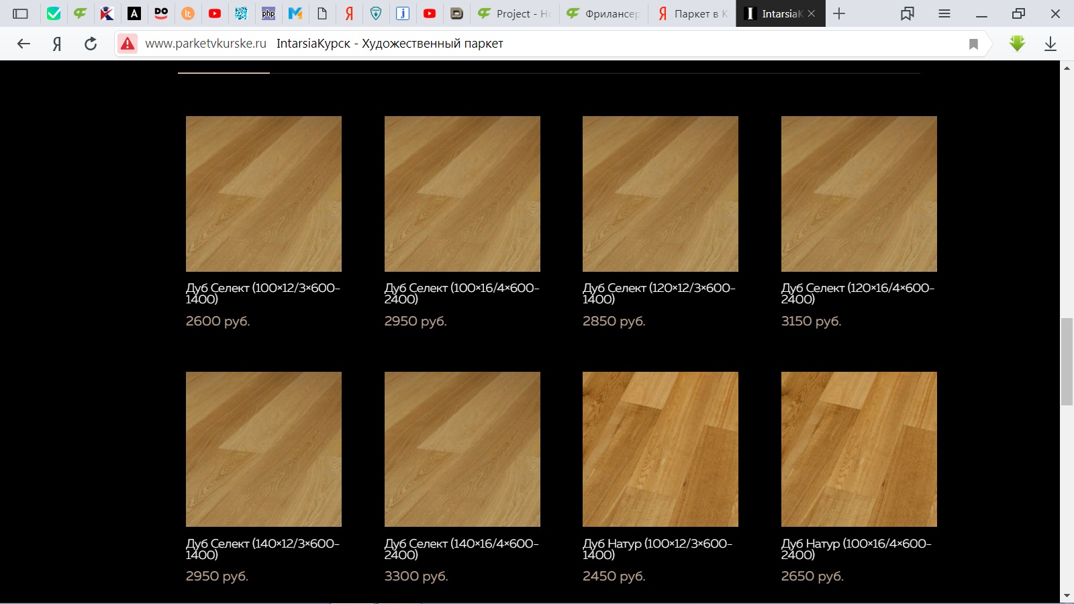Switch to the Project tab
The height and width of the screenshot is (604, 1074).
point(514,13)
